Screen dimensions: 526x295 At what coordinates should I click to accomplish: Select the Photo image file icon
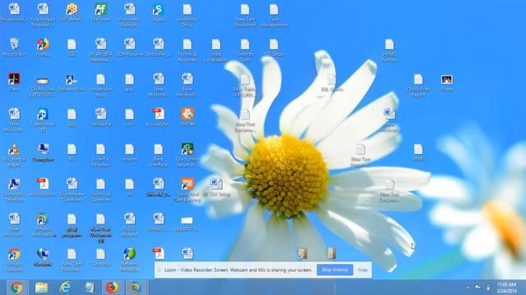(x=447, y=83)
